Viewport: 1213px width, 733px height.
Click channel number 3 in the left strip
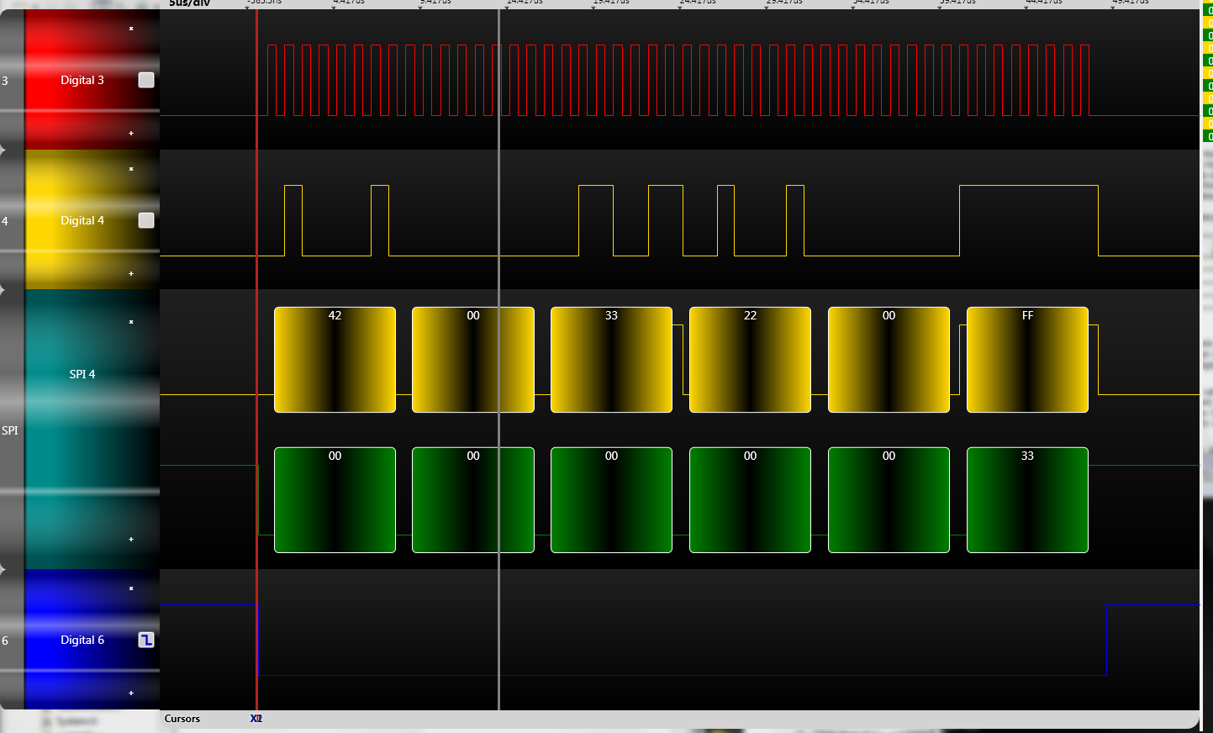5,81
